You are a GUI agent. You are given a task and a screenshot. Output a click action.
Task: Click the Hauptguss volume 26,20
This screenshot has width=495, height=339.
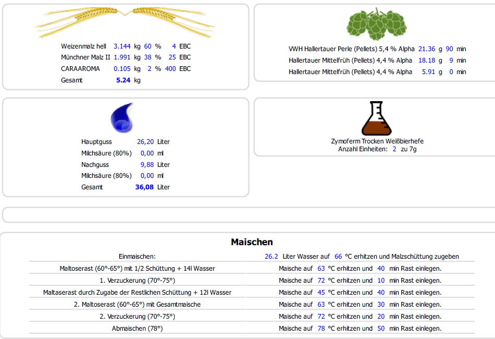click(x=145, y=142)
